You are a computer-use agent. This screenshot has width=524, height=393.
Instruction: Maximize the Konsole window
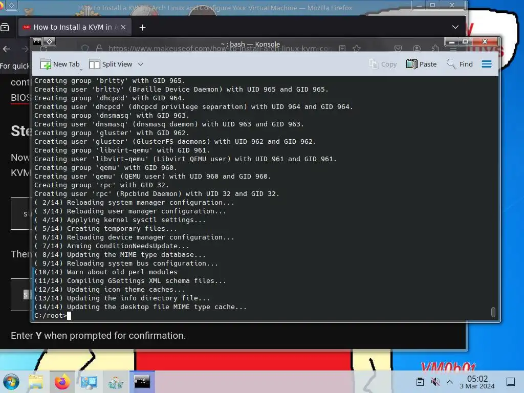(x=465, y=42)
